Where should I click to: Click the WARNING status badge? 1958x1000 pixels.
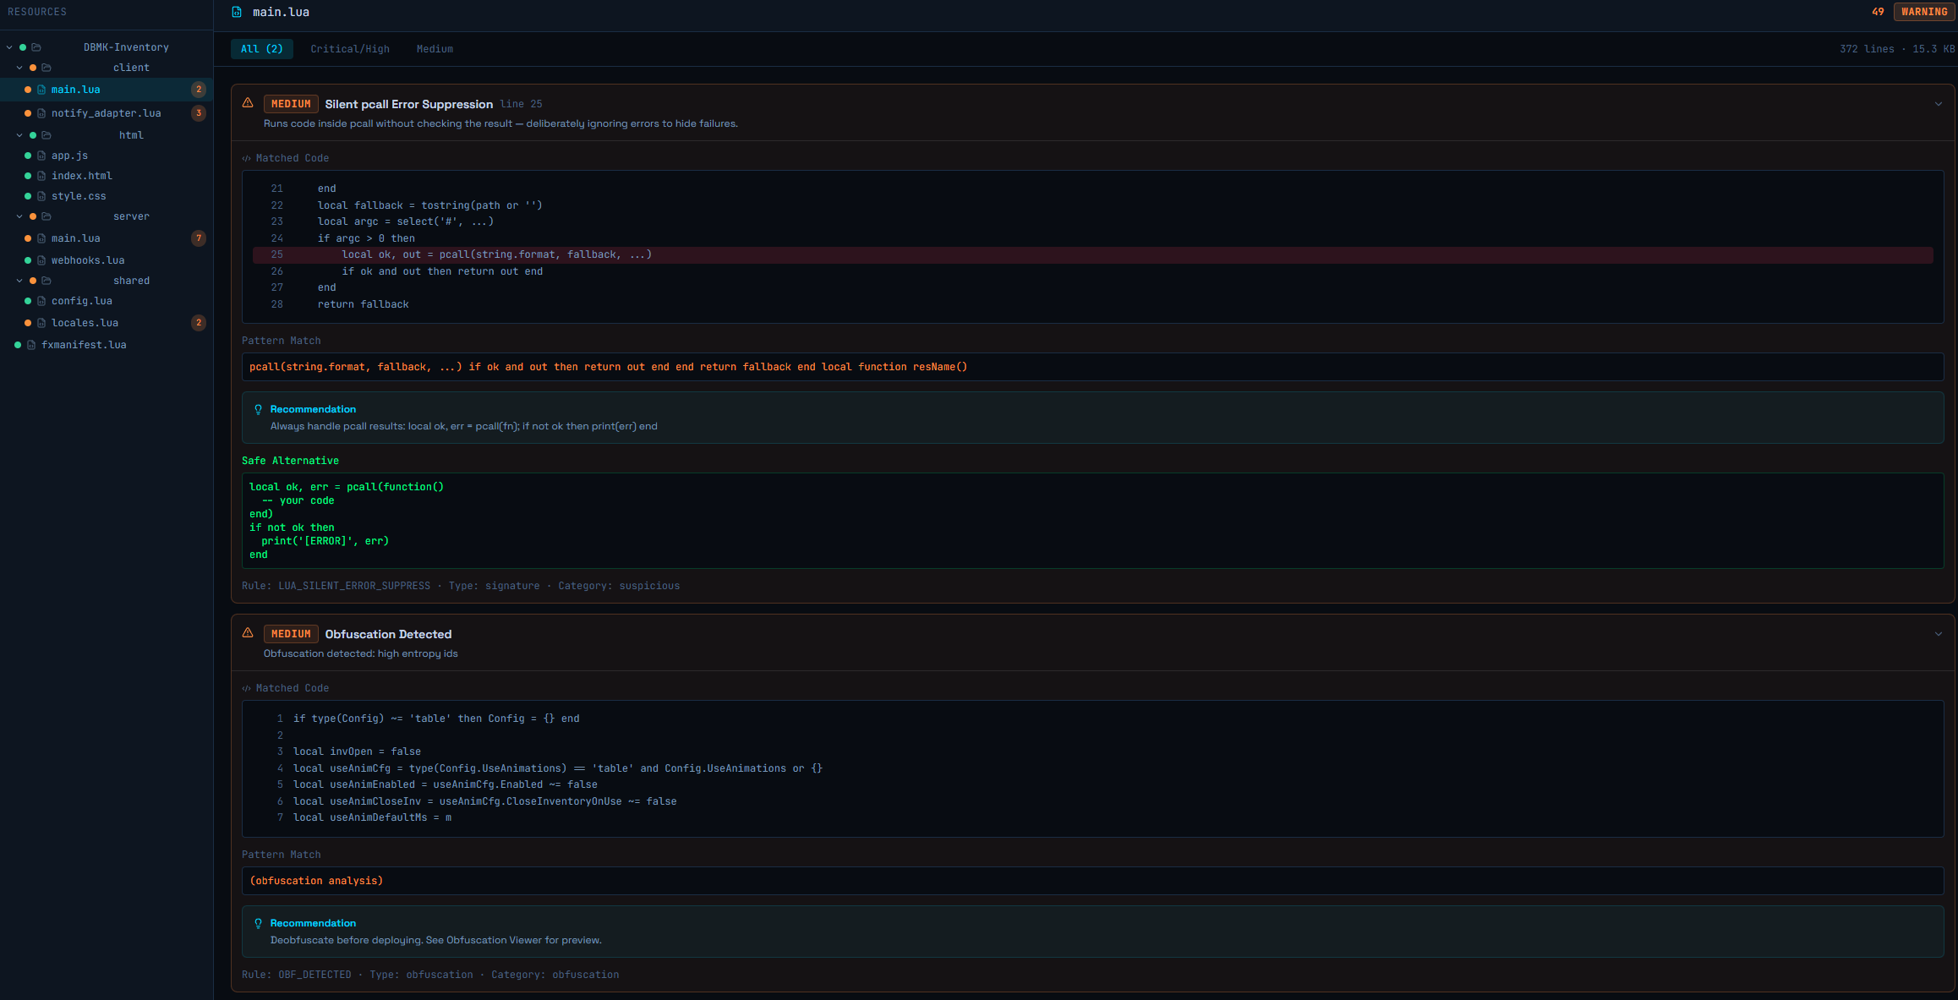point(1924,12)
